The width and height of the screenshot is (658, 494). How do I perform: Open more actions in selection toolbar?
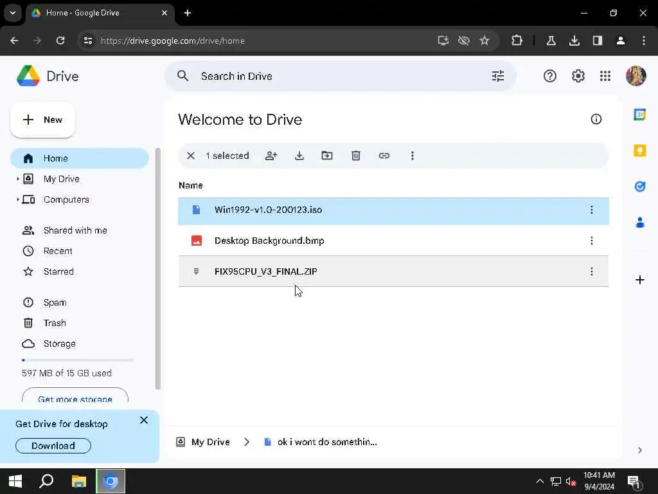(x=413, y=156)
